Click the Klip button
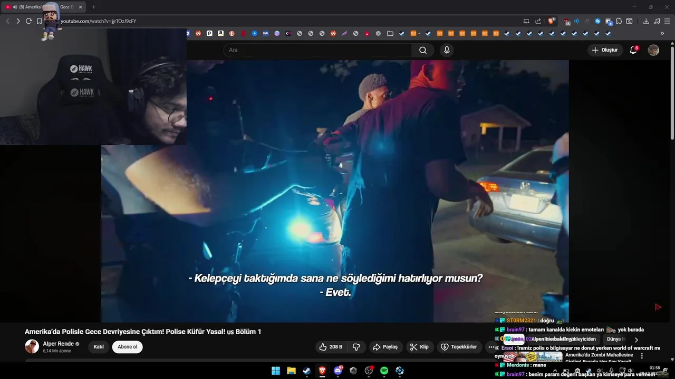 [x=420, y=347]
